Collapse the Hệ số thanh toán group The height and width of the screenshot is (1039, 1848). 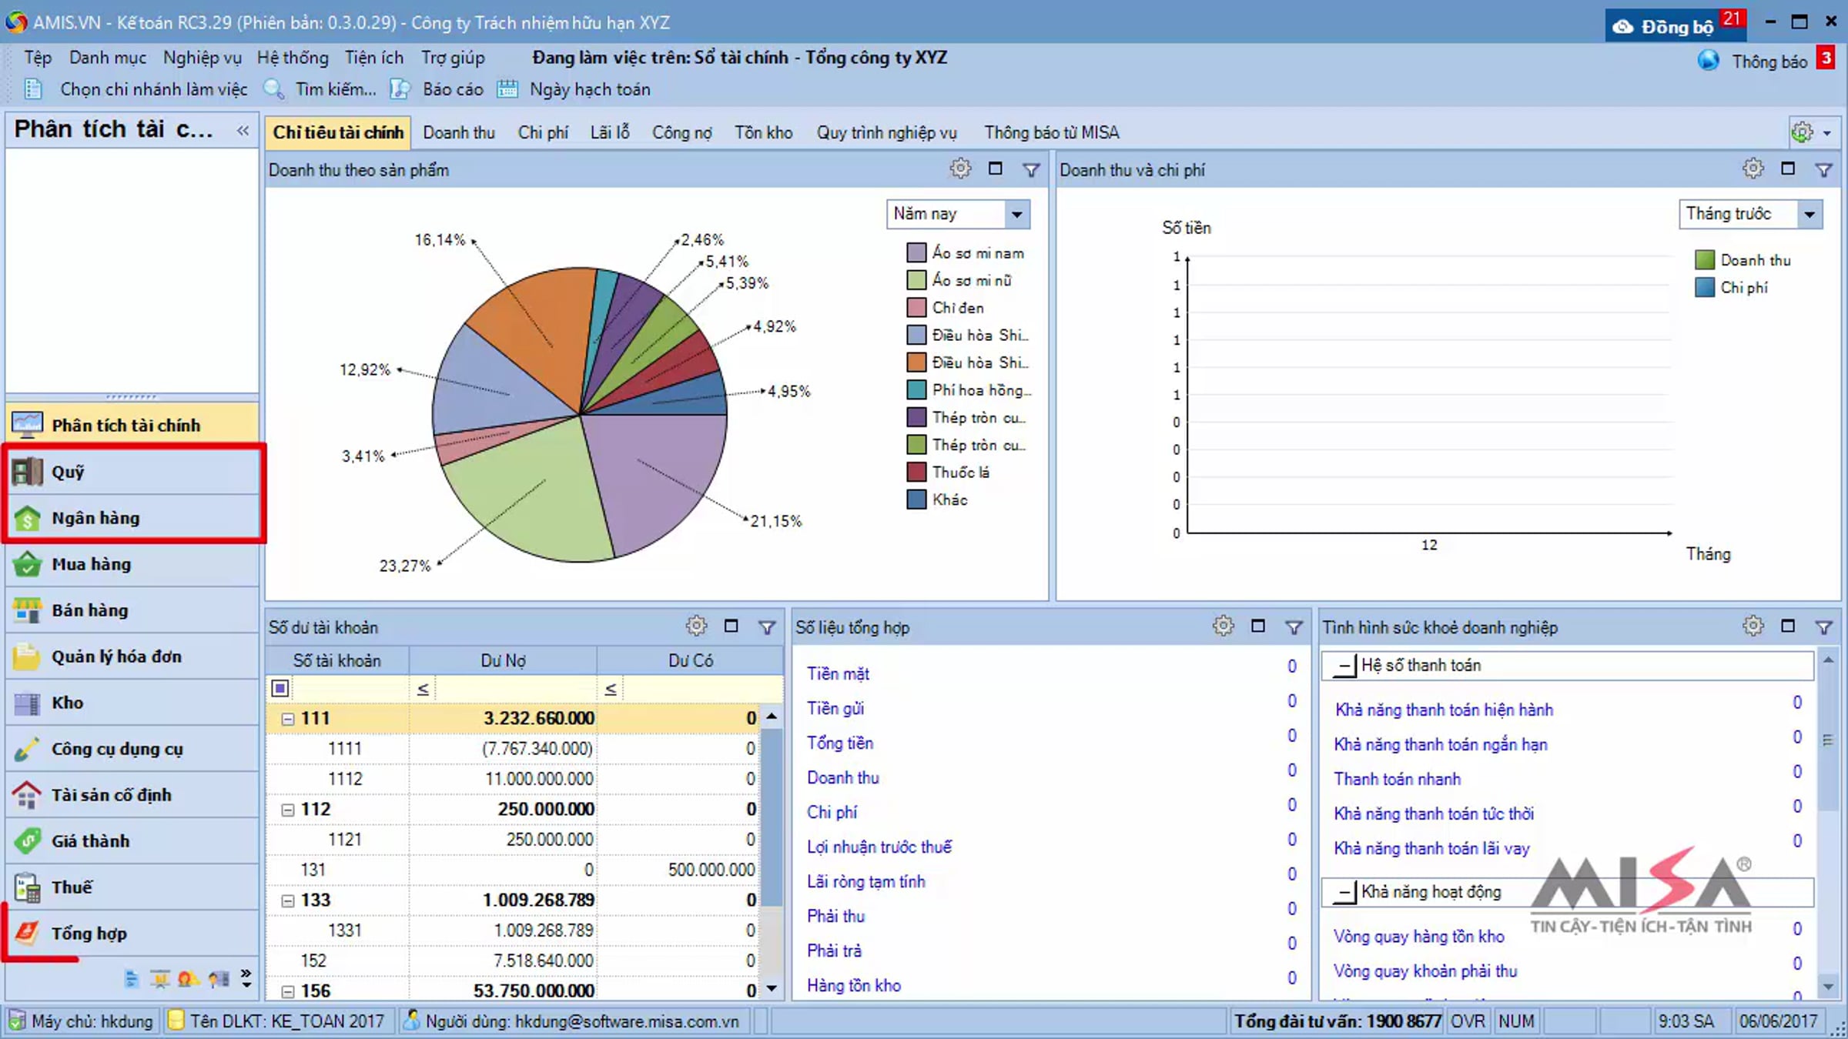(x=1344, y=666)
